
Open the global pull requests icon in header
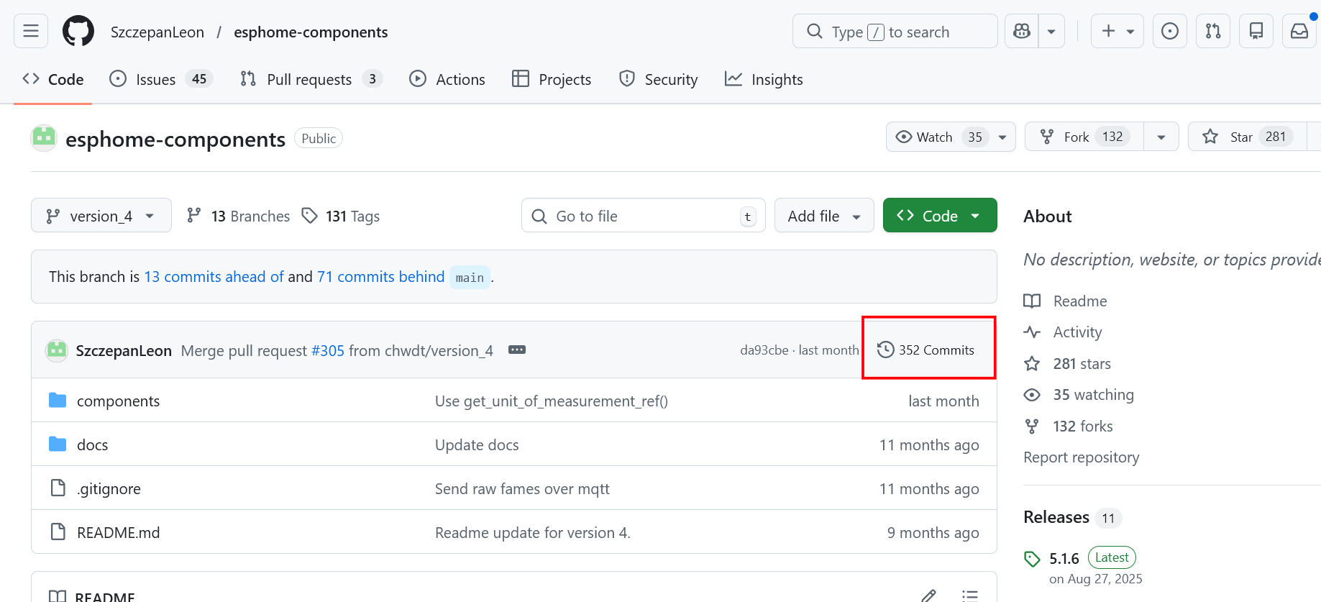[x=1212, y=31]
